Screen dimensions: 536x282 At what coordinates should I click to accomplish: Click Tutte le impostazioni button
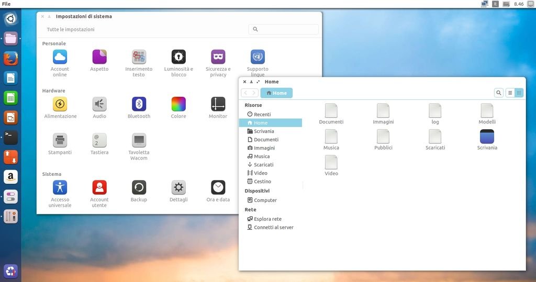pos(71,29)
